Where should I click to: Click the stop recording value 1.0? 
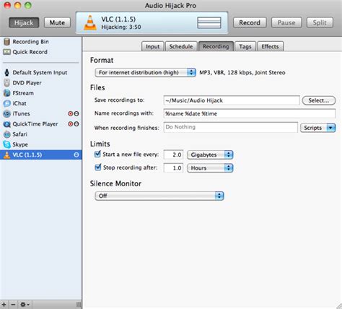point(173,168)
